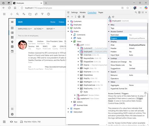Sort properties by category icon

[x=109, y=17]
